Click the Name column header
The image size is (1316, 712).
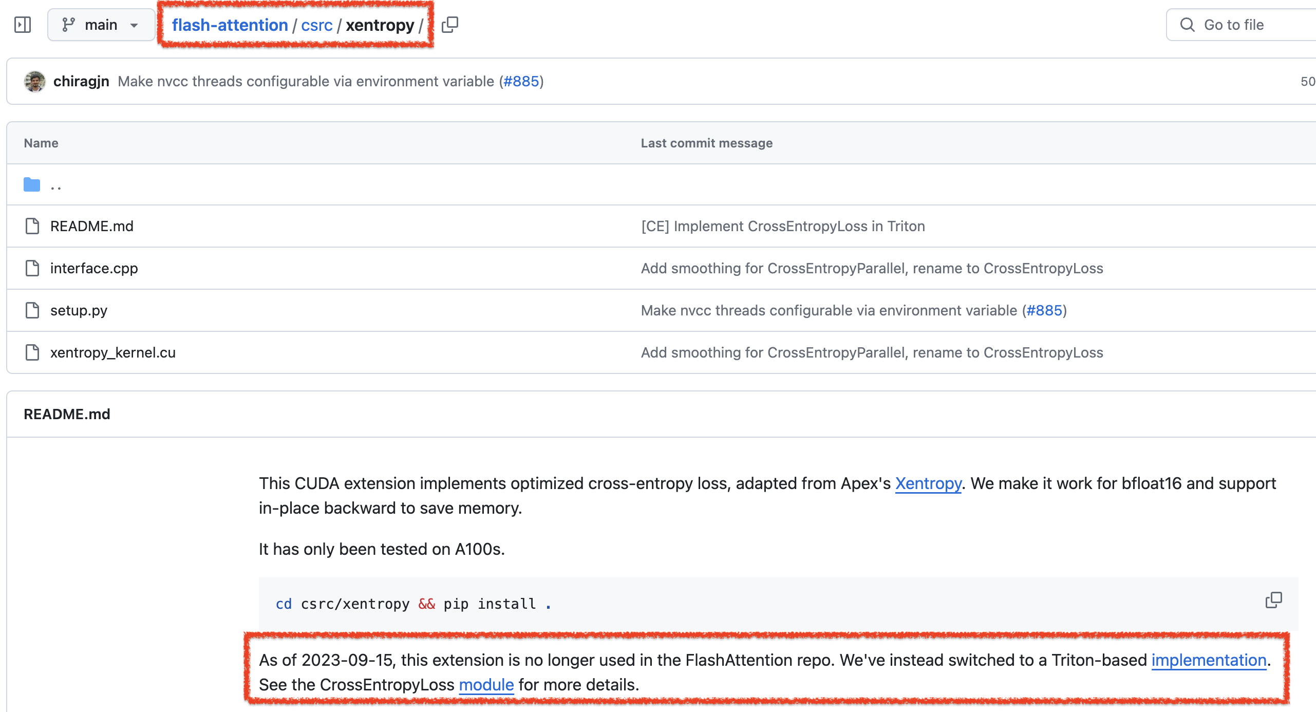[x=41, y=143]
